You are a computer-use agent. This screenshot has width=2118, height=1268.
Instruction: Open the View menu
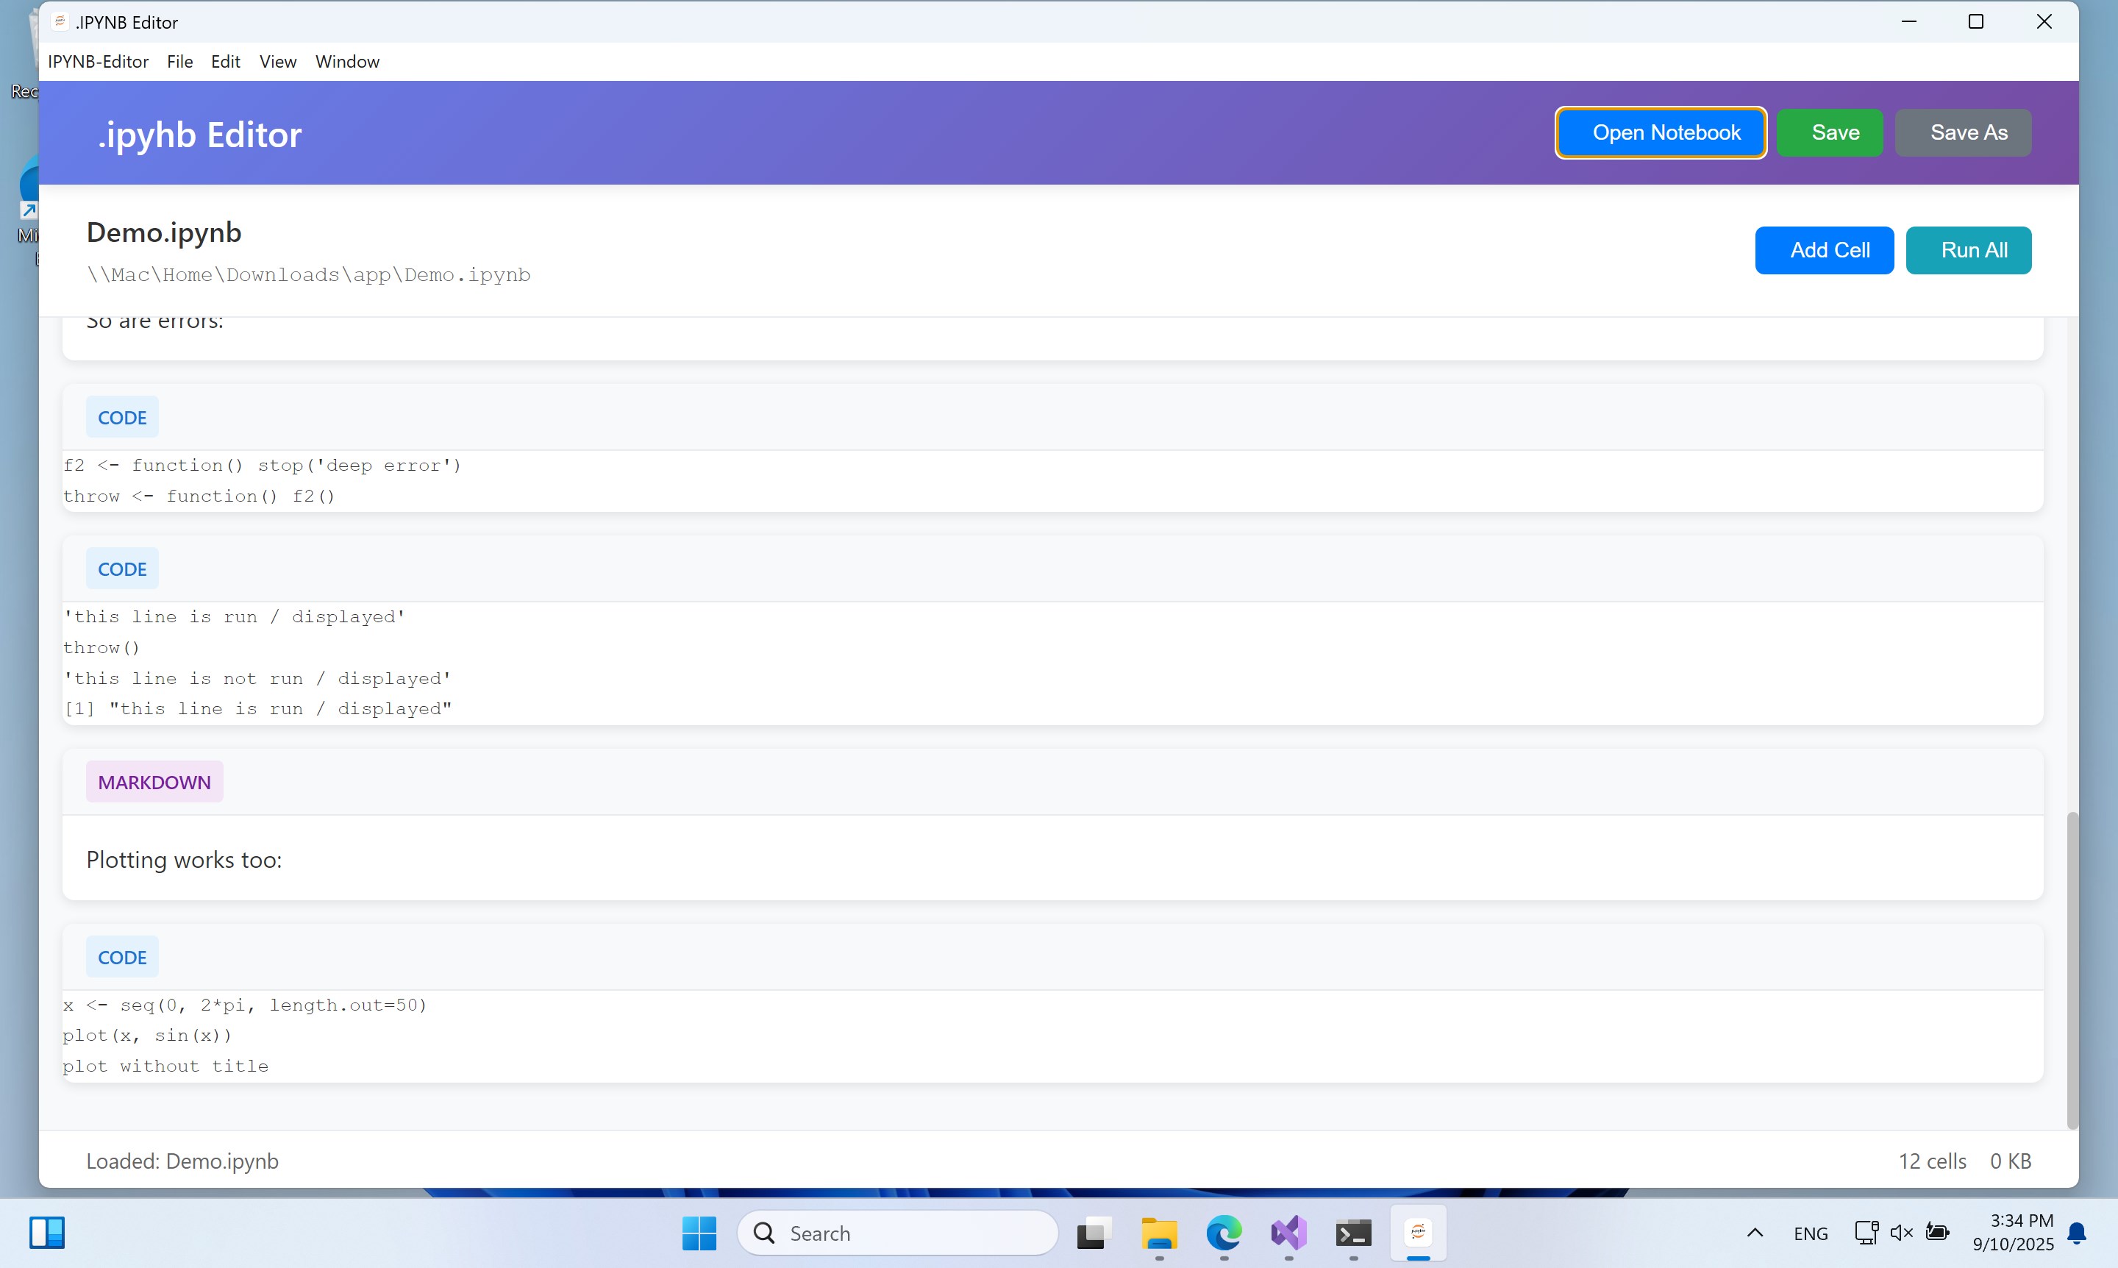[x=278, y=62]
